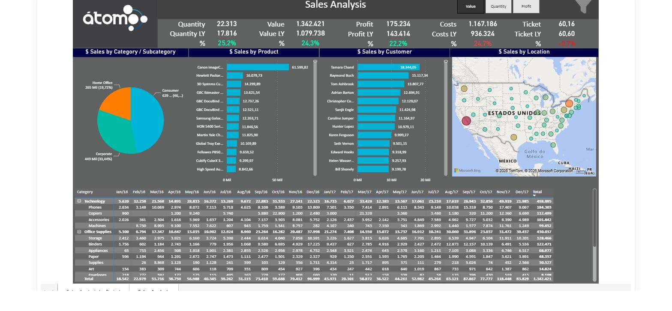Viewport: 672px width, 311px height.
Task: Switch measure to Quantity
Action: pyautogui.click(x=498, y=6)
